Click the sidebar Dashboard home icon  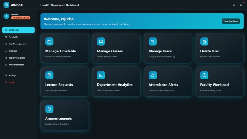(x=6, y=30)
